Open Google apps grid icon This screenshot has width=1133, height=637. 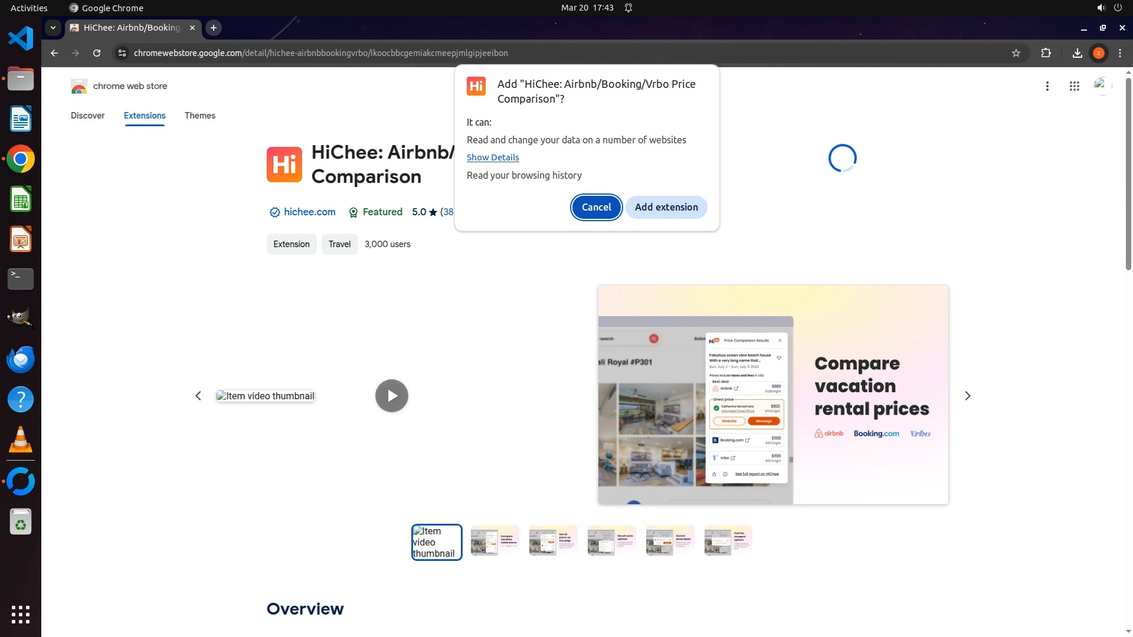point(1074,86)
